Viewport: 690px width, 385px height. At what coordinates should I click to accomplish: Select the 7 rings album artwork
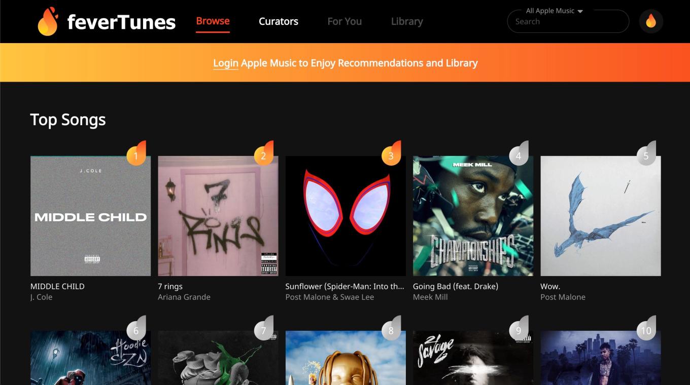(218, 216)
